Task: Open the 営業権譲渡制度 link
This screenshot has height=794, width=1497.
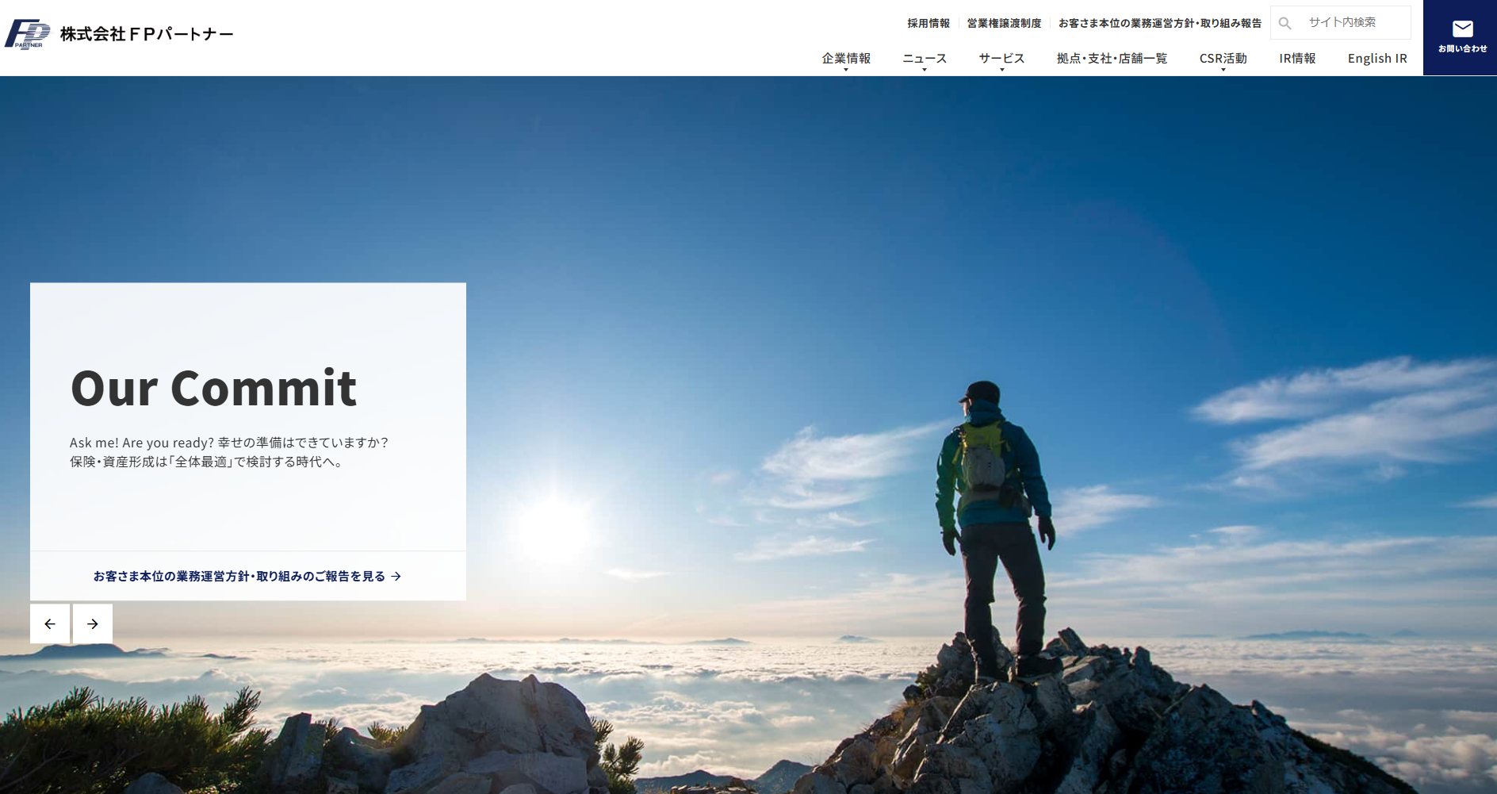Action: [1004, 23]
